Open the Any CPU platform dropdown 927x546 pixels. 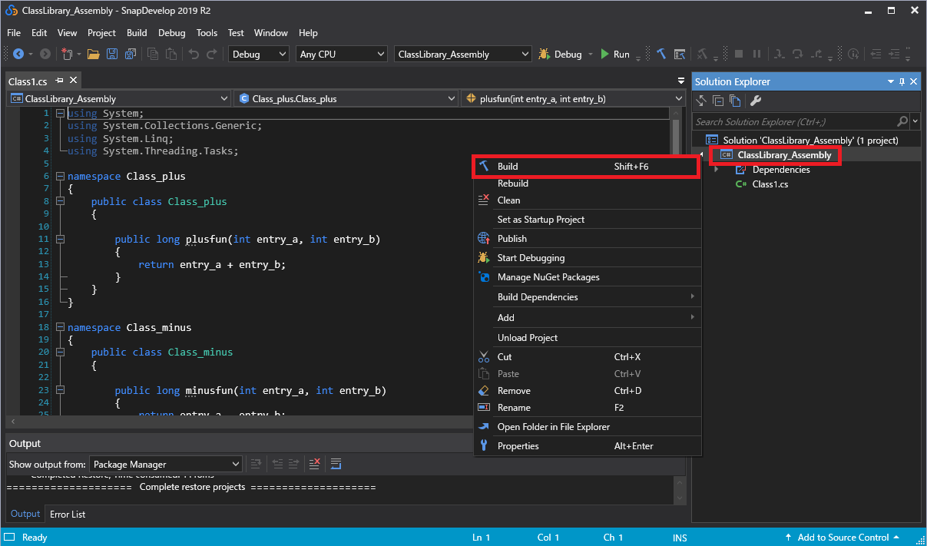(342, 55)
